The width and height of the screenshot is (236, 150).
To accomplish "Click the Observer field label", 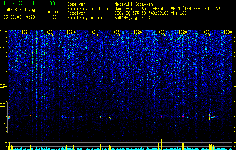I will click(x=76, y=4).
